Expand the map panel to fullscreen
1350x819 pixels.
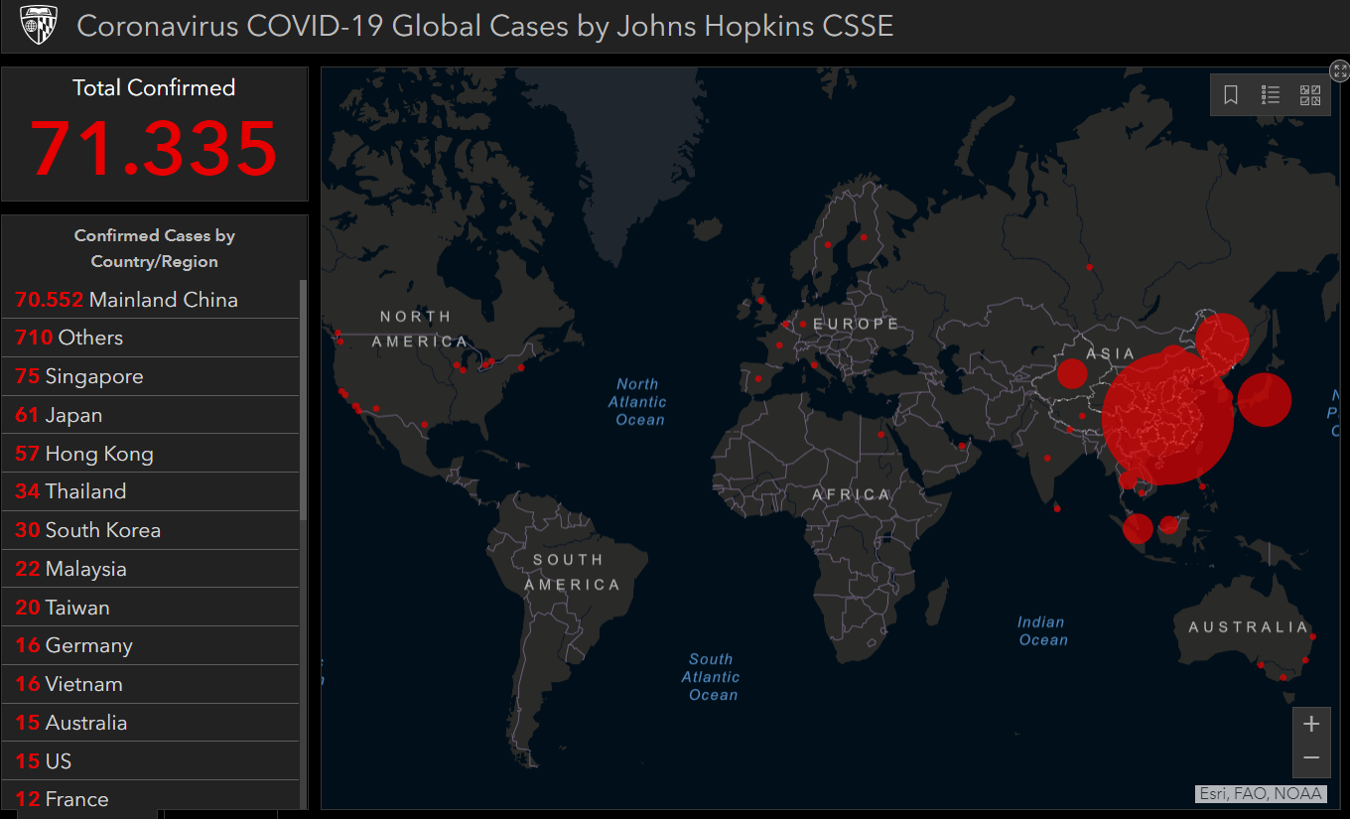(x=1340, y=70)
